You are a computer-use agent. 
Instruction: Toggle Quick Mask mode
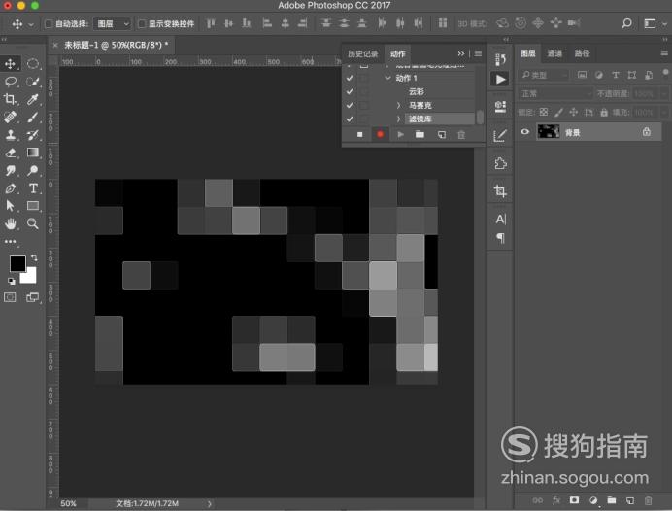10,297
